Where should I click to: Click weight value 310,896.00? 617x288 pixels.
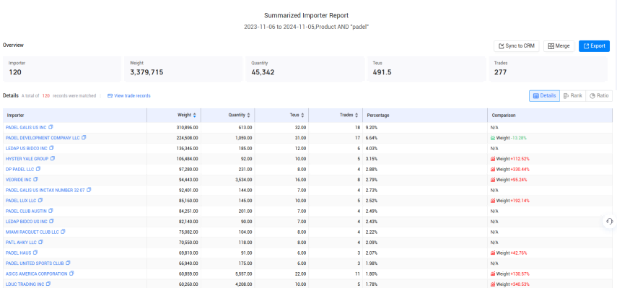tap(188, 128)
